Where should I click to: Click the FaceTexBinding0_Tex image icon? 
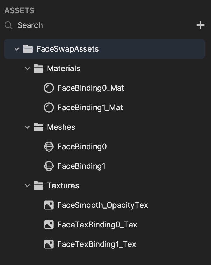49,225
